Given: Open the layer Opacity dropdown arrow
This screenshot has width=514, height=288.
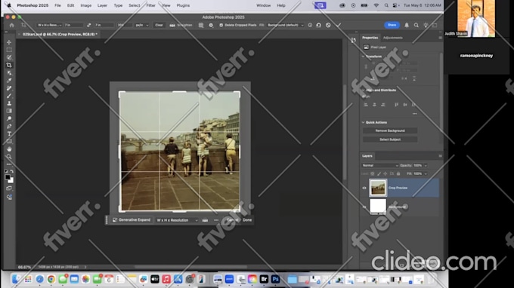Looking at the screenshot, I should [426, 165].
